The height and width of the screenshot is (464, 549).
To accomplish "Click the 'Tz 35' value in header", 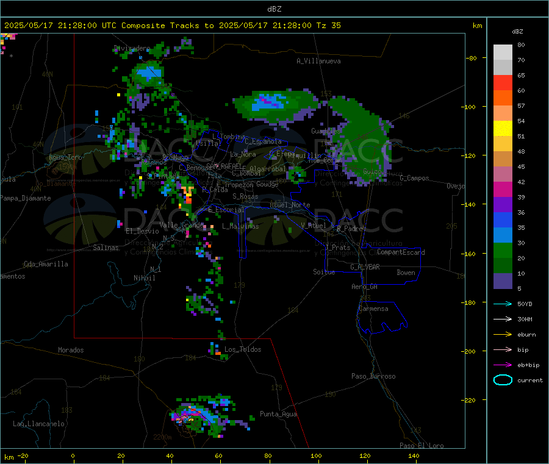I will [328, 26].
